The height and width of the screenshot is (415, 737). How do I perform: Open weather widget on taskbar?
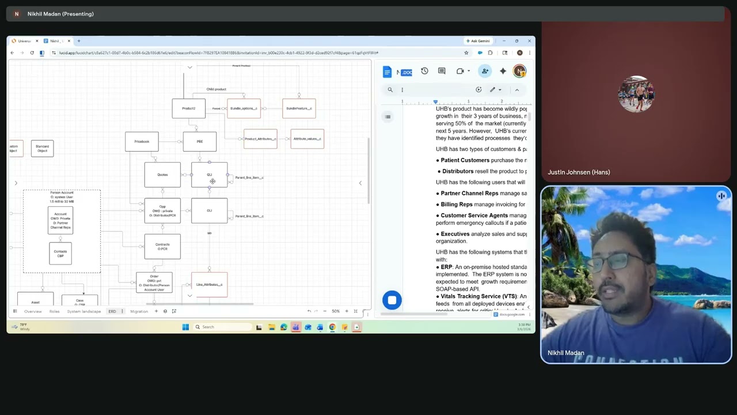coord(20,327)
